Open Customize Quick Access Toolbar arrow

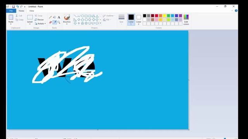[x=25, y=7]
